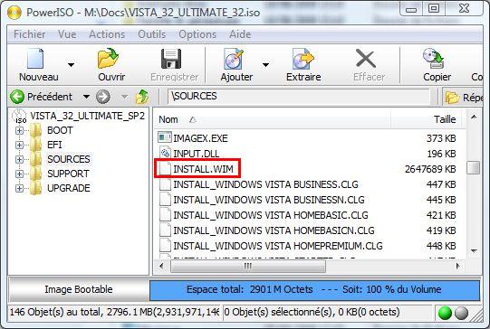Expand the BOOT folder tree node
490x329 pixels.
click(19, 130)
